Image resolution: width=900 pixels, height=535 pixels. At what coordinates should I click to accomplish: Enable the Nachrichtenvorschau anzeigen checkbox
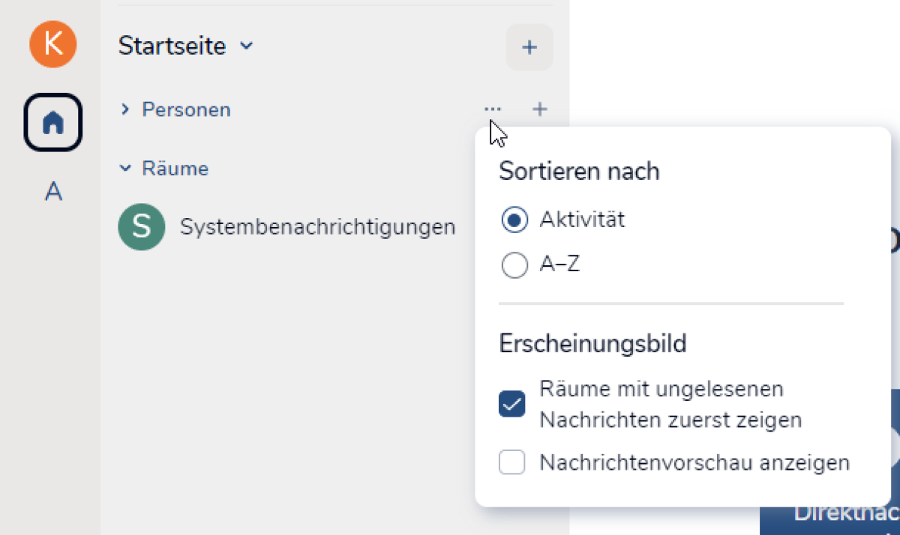coord(512,463)
